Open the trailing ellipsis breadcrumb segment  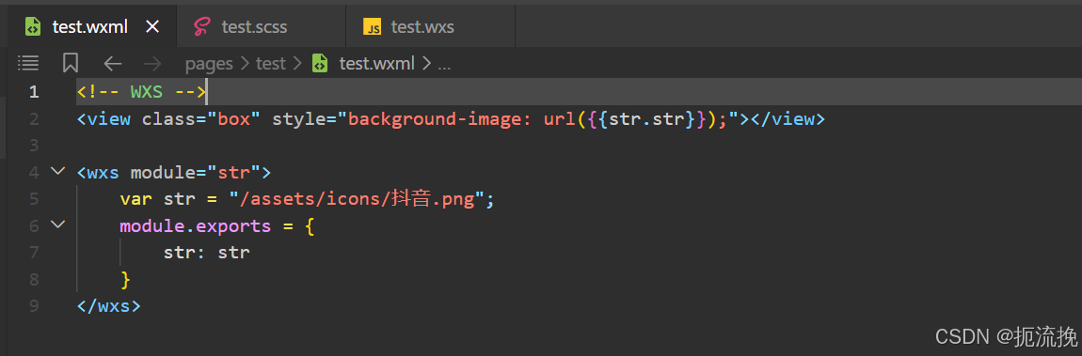[444, 66]
